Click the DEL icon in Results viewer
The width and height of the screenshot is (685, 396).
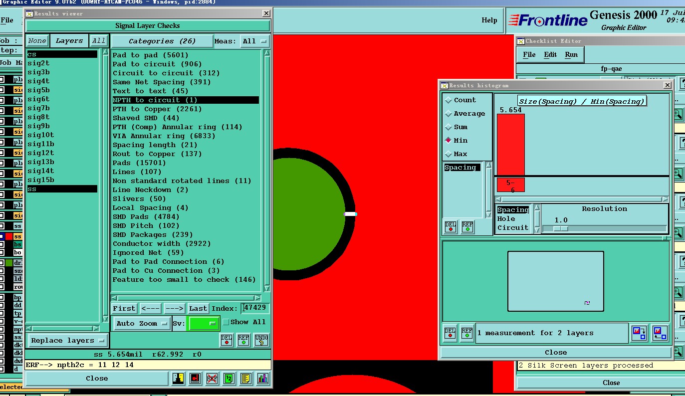226,340
